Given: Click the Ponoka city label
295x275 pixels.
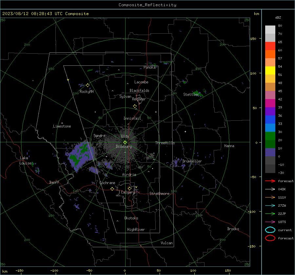Looking at the screenshot, I should [149, 67].
